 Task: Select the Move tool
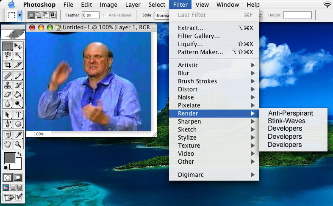coord(18,46)
